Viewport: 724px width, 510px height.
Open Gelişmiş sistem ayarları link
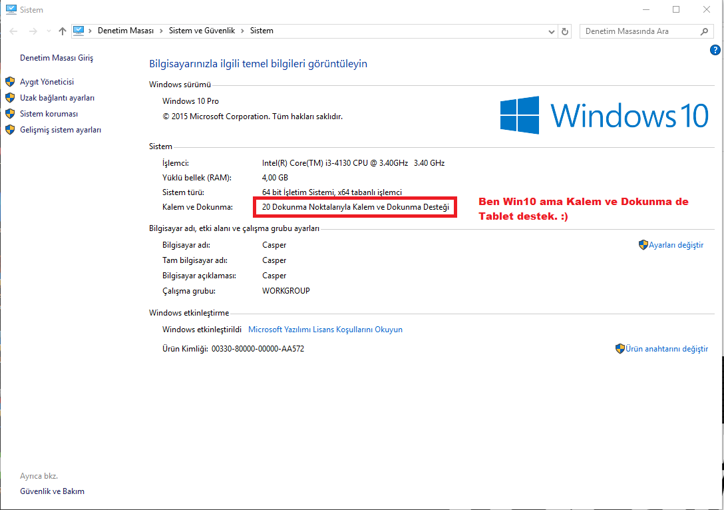(61, 130)
